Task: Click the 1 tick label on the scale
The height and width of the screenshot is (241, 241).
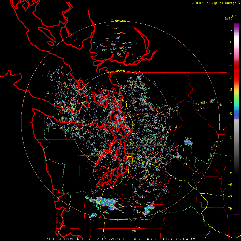Action: (x=231, y=101)
